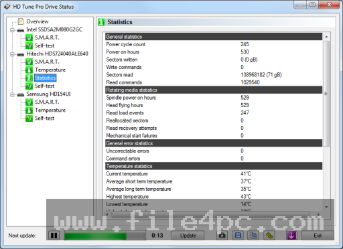Collapse the Samsung HD154UI drive node
Viewport: 343px width, 249px height.
(13, 94)
